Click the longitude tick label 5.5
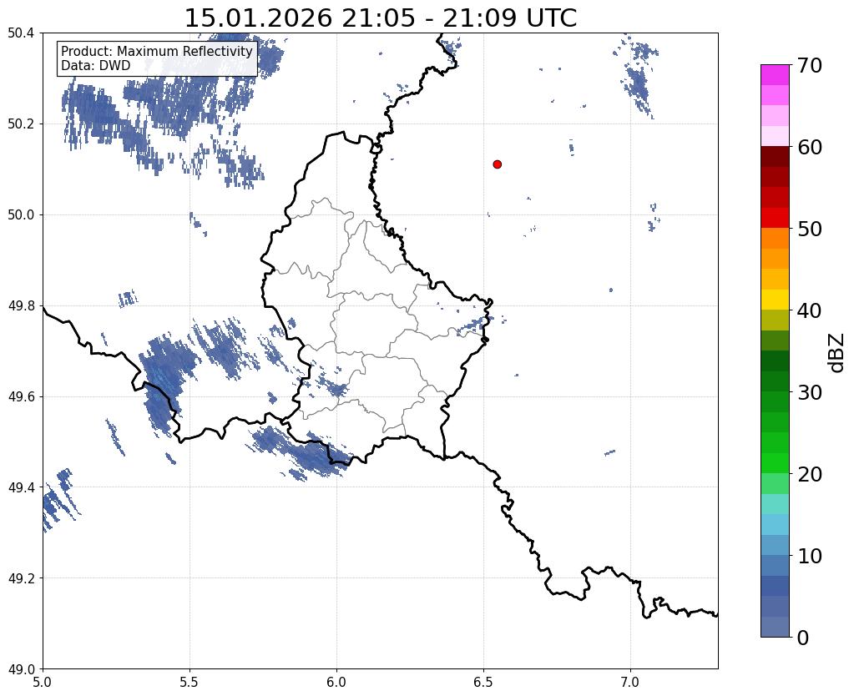This screenshot has width=854, height=696. click(189, 683)
